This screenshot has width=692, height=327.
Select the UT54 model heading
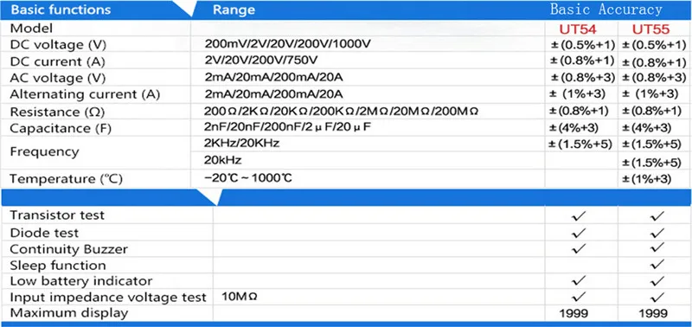[x=578, y=29]
